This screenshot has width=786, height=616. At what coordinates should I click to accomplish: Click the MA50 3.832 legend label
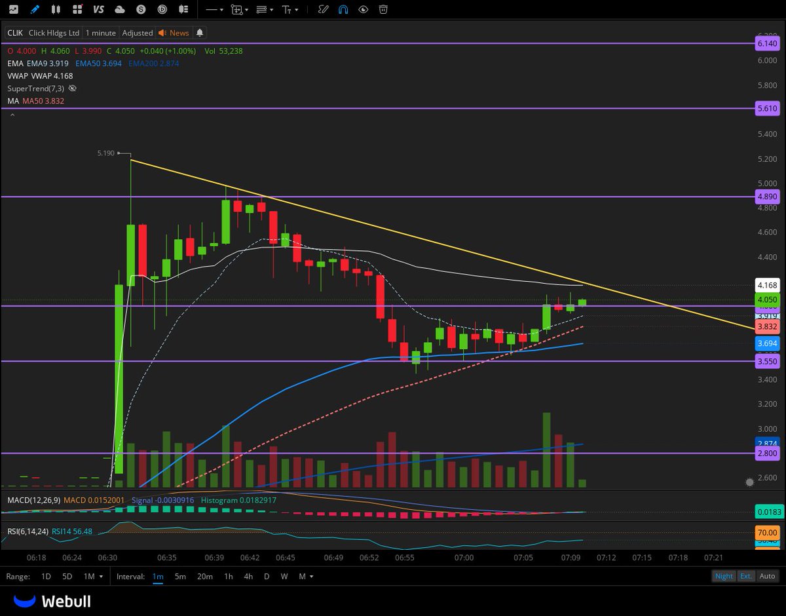click(43, 101)
